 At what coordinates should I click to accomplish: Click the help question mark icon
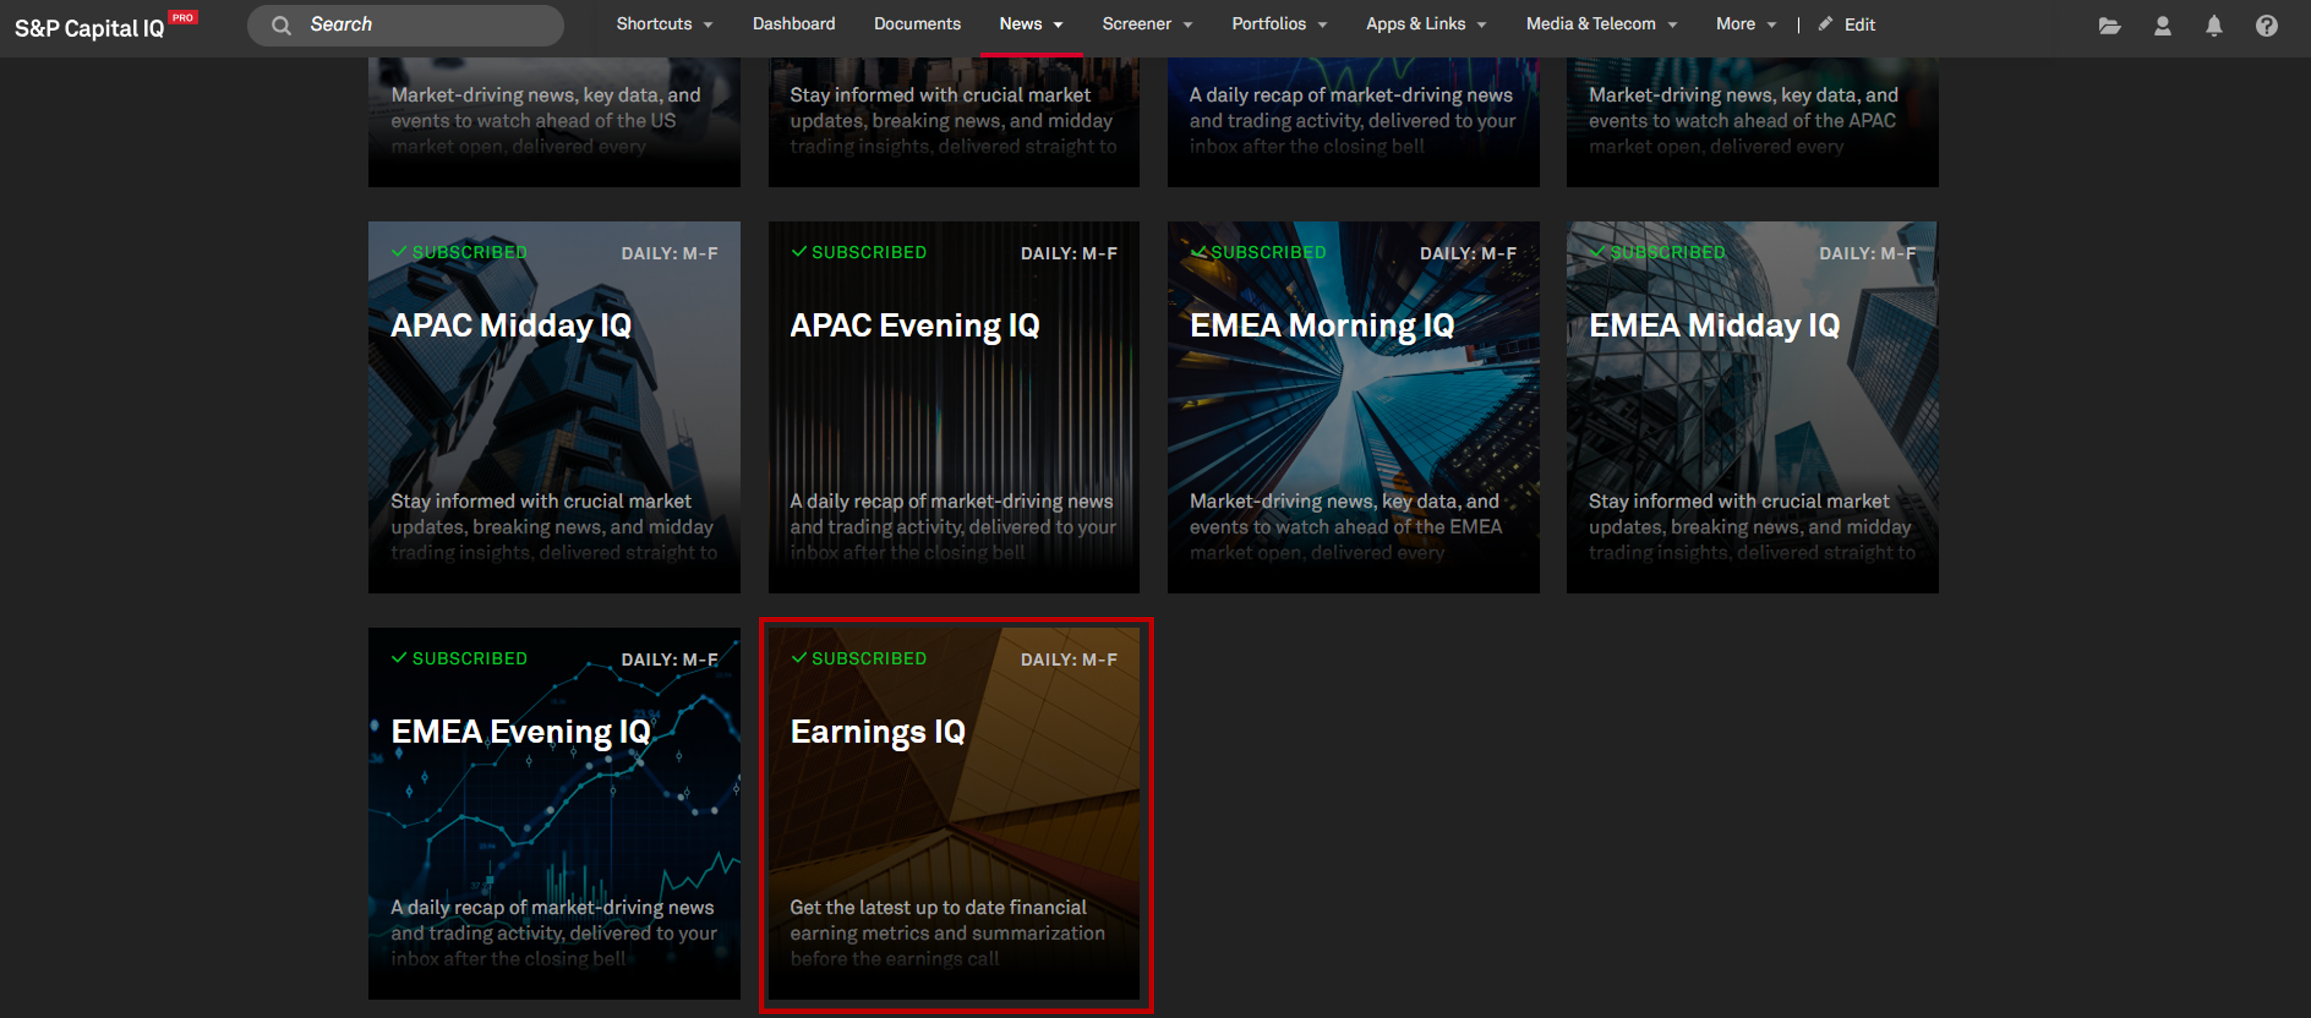tap(2266, 25)
